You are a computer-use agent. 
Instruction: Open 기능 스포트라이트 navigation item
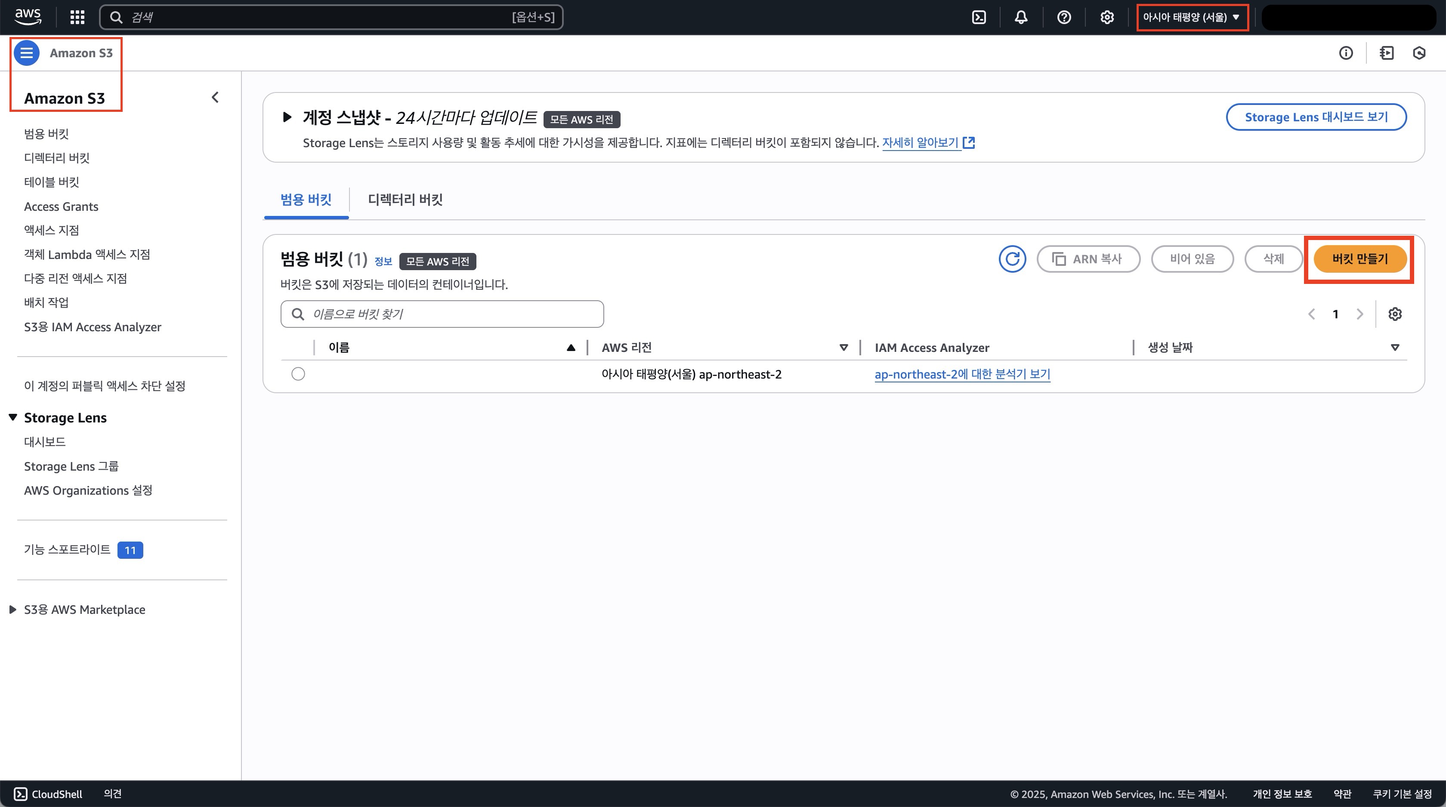tap(68, 549)
